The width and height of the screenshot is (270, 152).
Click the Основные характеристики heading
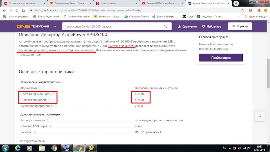(x=46, y=72)
